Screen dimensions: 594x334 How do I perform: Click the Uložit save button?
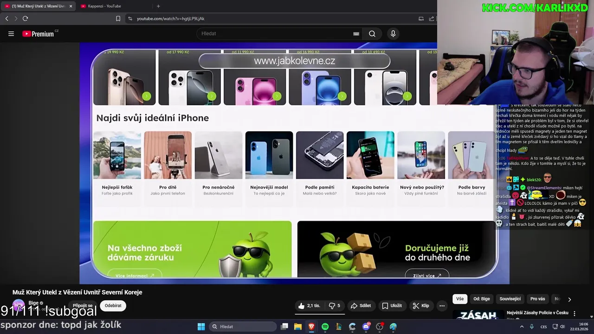tap(392, 306)
